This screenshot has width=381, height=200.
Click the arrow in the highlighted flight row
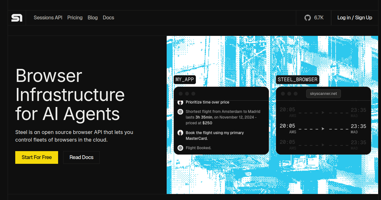click(323, 129)
